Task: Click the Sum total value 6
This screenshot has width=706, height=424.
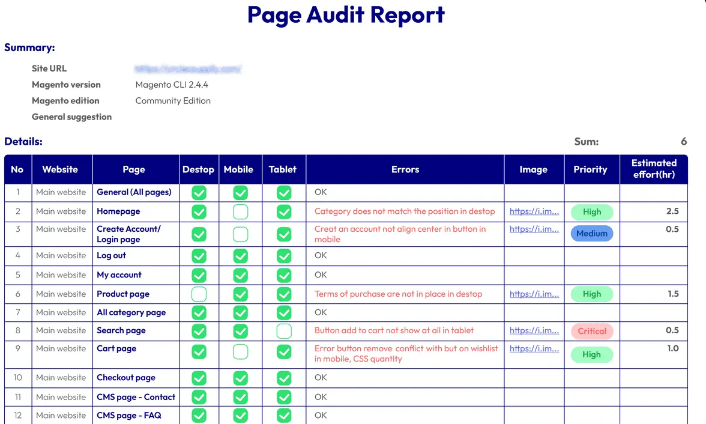Action: [x=683, y=142]
